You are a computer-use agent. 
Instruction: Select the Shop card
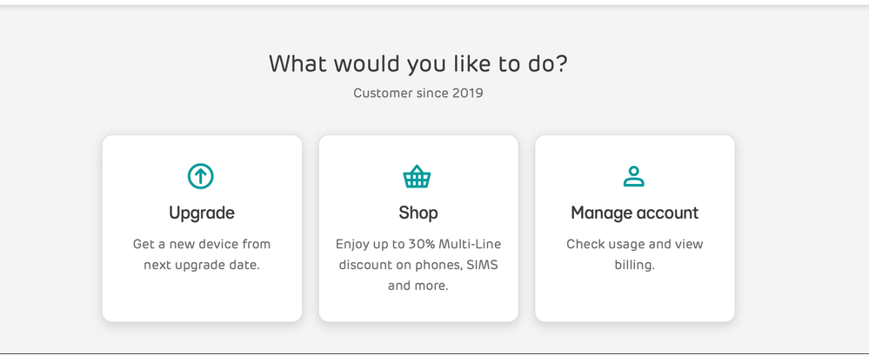[418, 228]
